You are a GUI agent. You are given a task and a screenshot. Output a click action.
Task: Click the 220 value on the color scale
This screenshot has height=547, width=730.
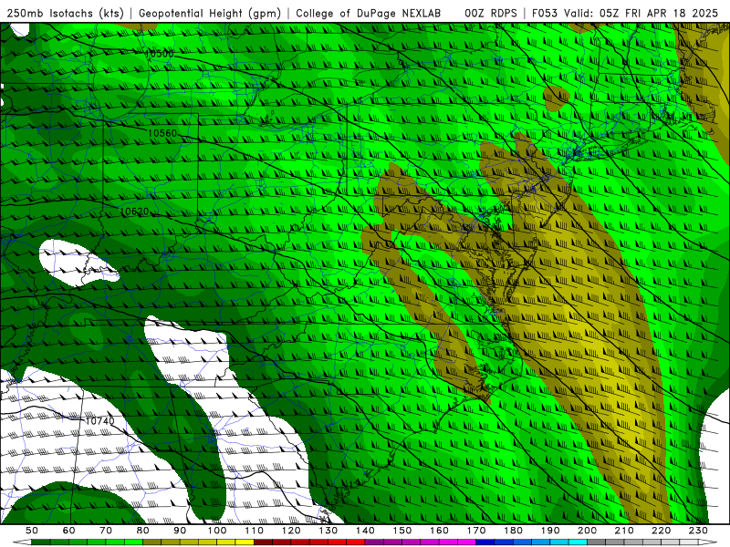662,531
